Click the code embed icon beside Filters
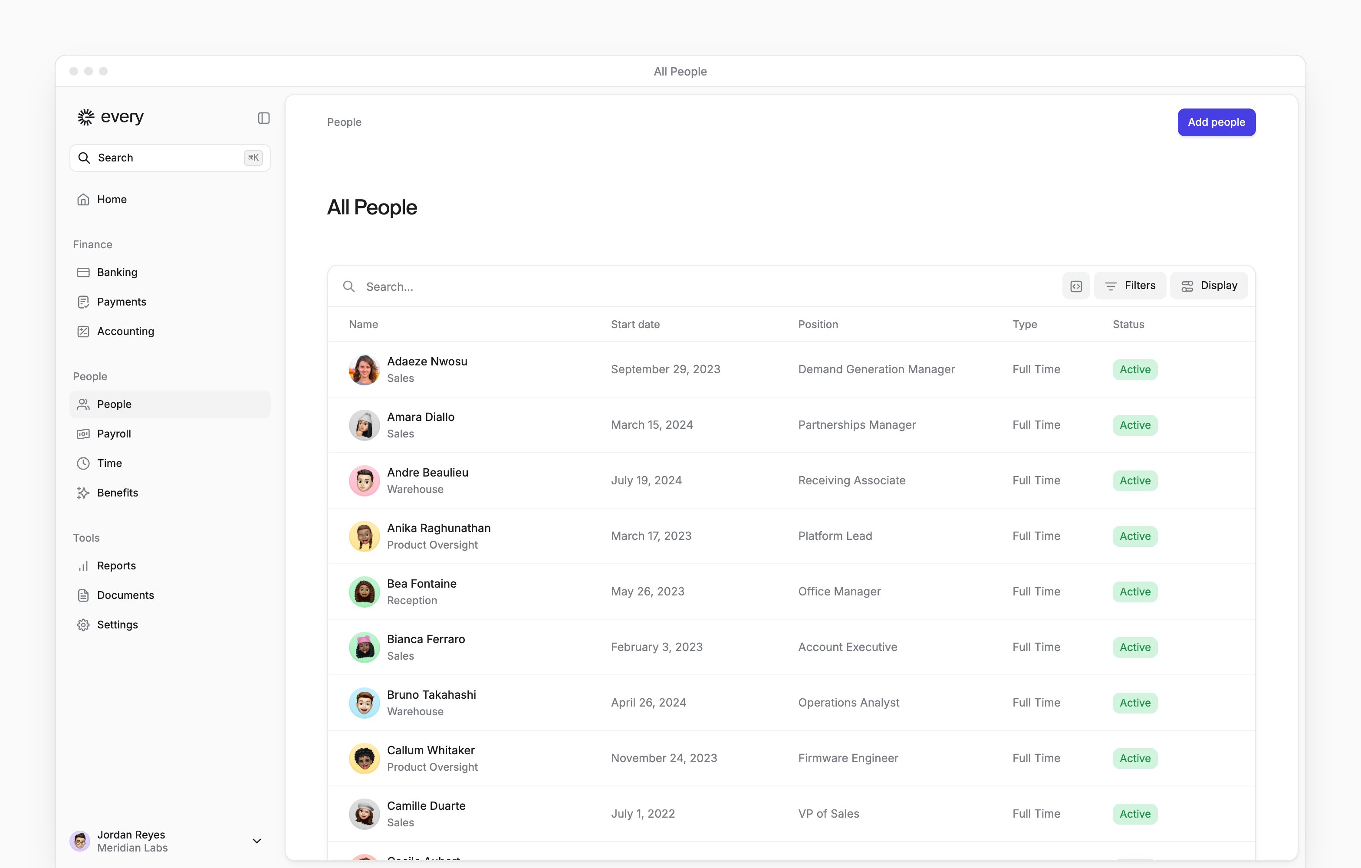 point(1075,286)
